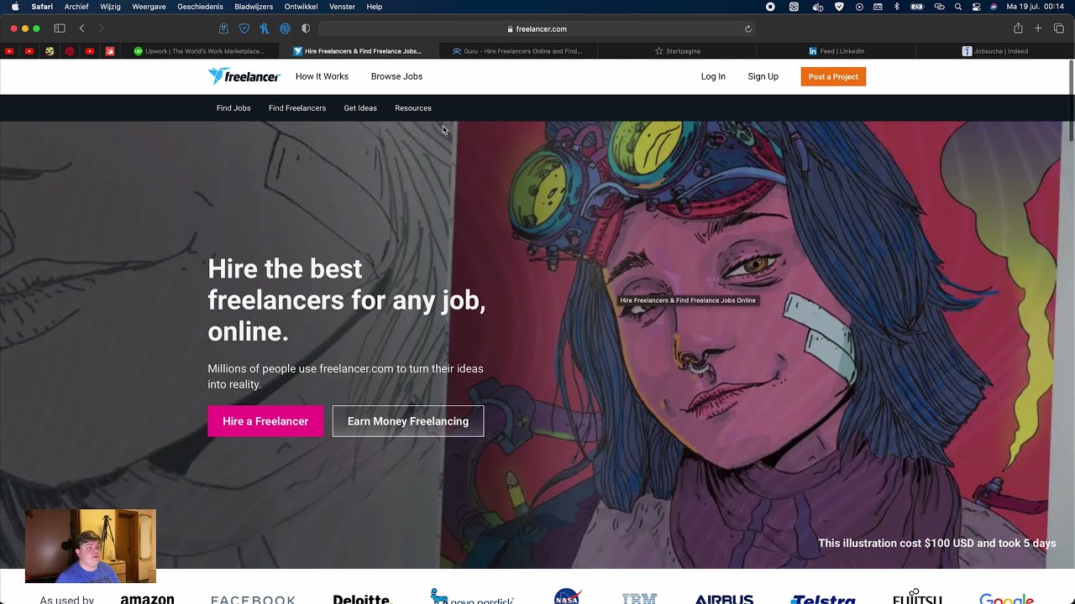Click the freelancer.com address bar
This screenshot has height=604, width=1075.
click(x=537, y=29)
